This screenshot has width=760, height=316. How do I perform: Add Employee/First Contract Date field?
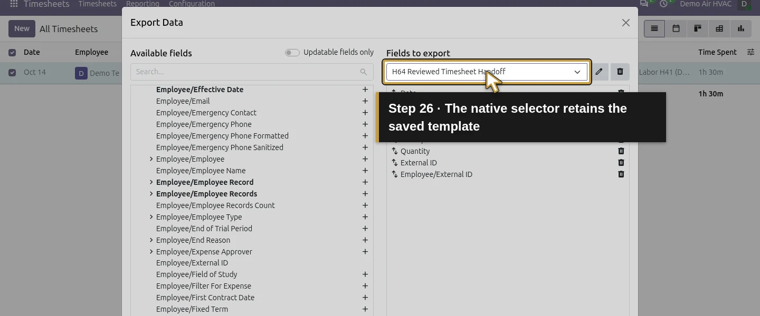(x=365, y=298)
